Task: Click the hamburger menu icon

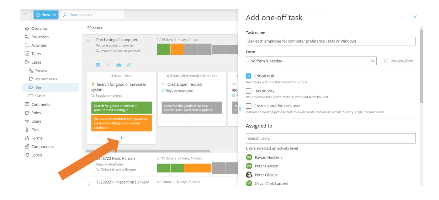Action: point(25,15)
